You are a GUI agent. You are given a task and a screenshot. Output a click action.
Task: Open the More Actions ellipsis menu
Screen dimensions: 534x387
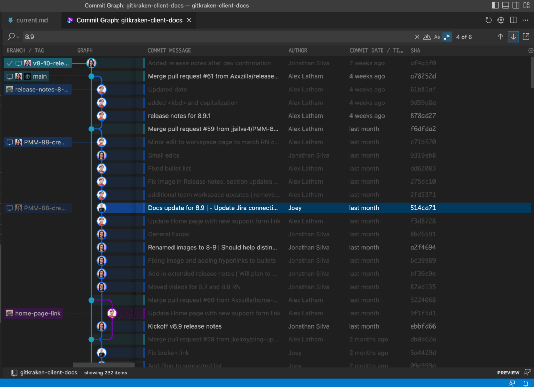pyautogui.click(x=525, y=20)
